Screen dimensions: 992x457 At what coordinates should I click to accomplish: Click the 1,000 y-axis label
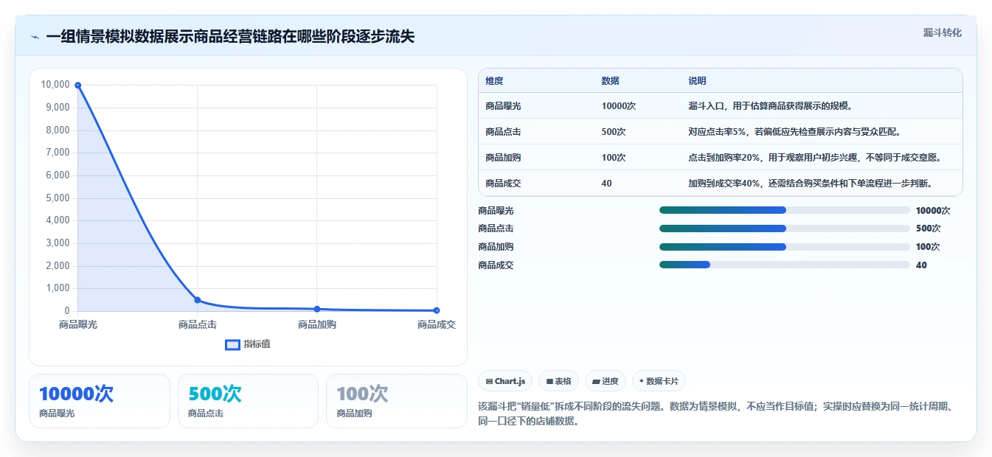[58, 288]
